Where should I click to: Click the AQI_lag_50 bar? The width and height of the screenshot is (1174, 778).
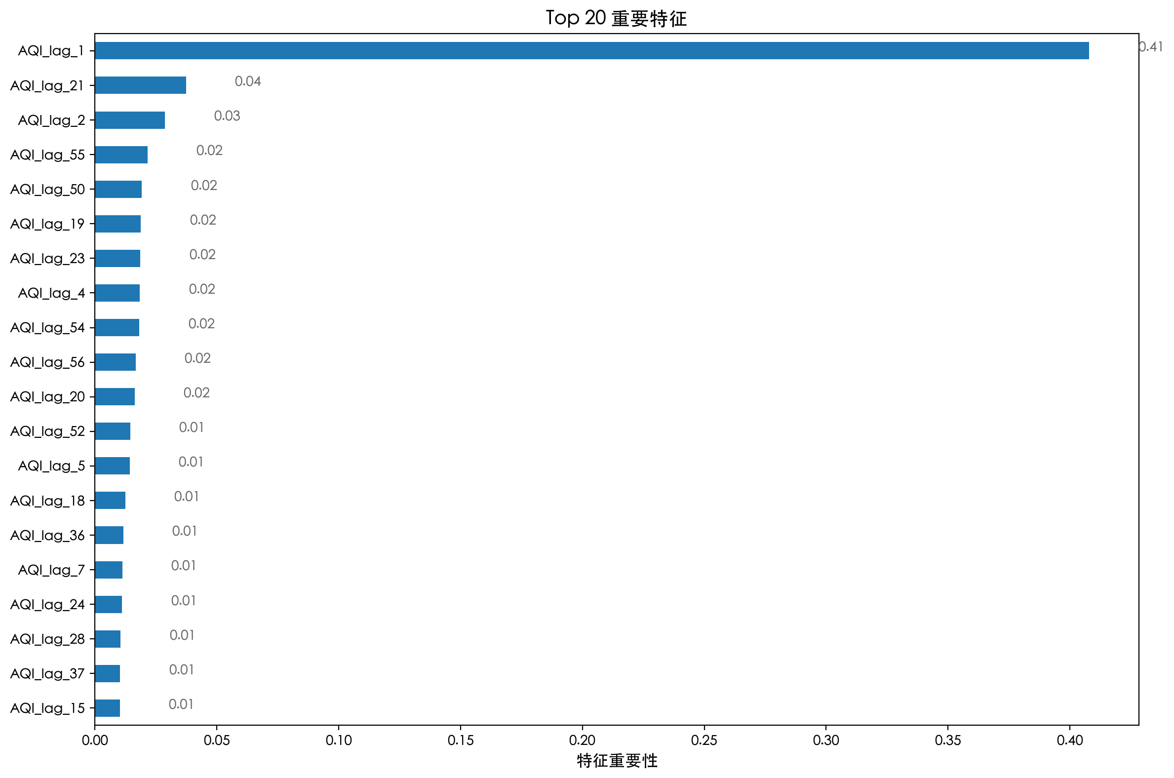[x=118, y=189]
